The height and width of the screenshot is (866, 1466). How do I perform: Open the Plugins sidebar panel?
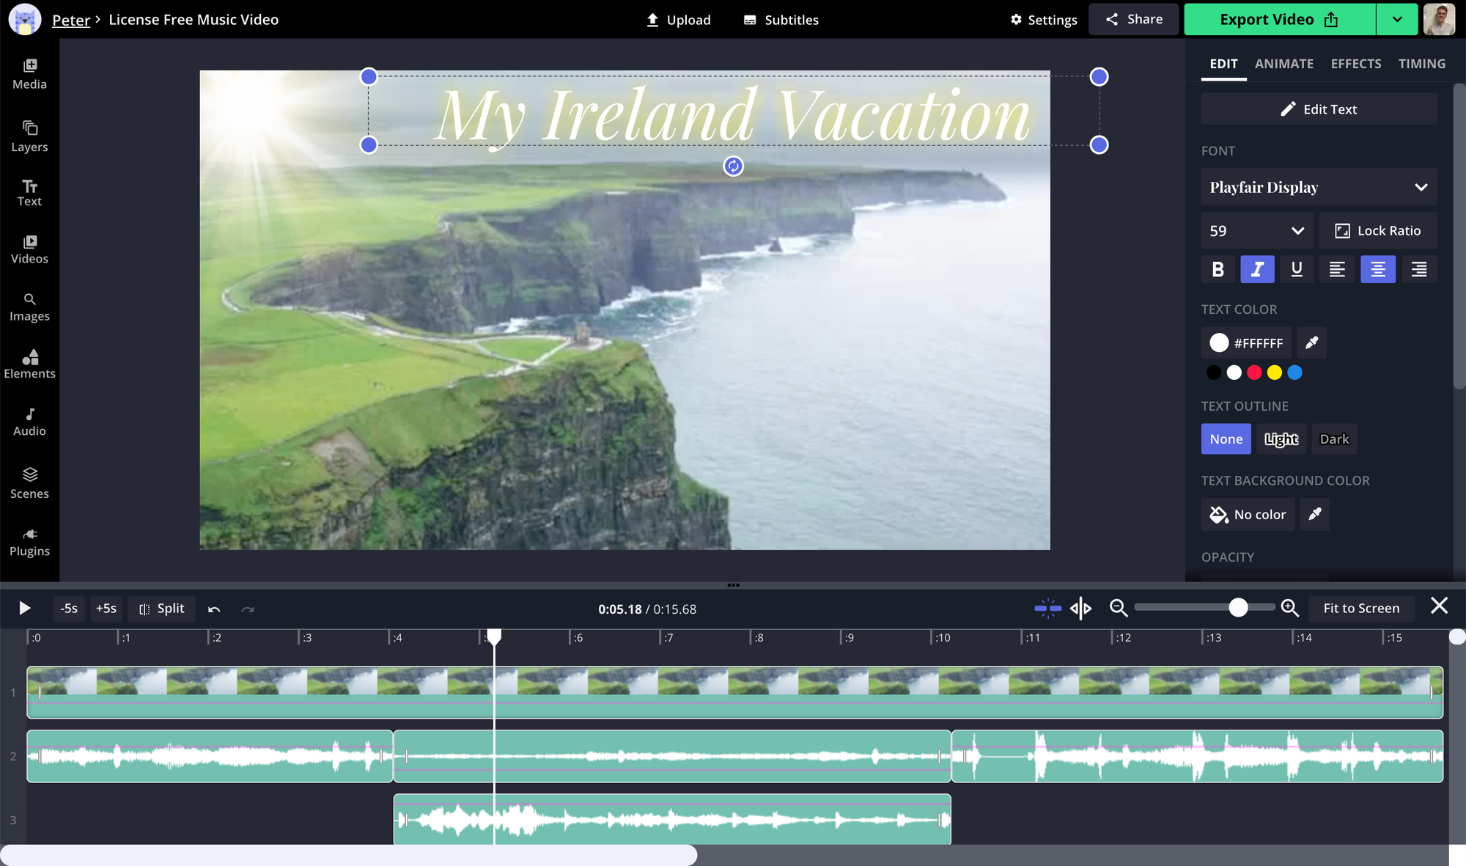[29, 542]
